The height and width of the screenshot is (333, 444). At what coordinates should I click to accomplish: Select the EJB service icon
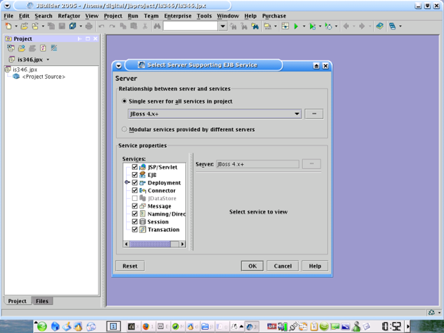tap(143, 175)
